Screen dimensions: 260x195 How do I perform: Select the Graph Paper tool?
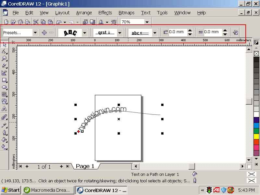click(x=5, y=94)
